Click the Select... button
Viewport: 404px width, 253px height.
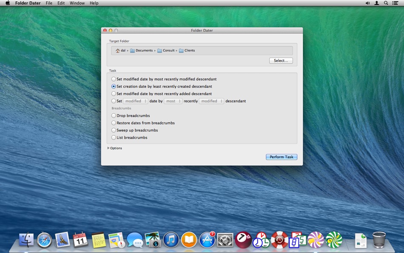281,60
